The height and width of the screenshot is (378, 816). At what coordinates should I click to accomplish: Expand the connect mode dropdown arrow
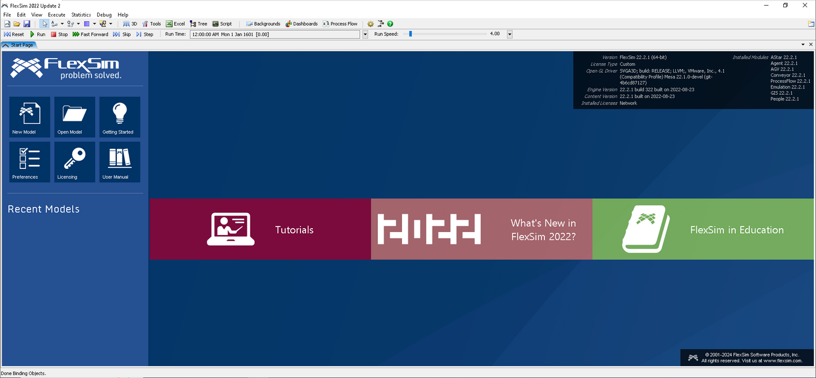(62, 24)
